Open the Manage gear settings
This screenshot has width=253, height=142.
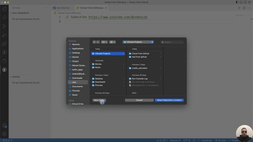4,134
